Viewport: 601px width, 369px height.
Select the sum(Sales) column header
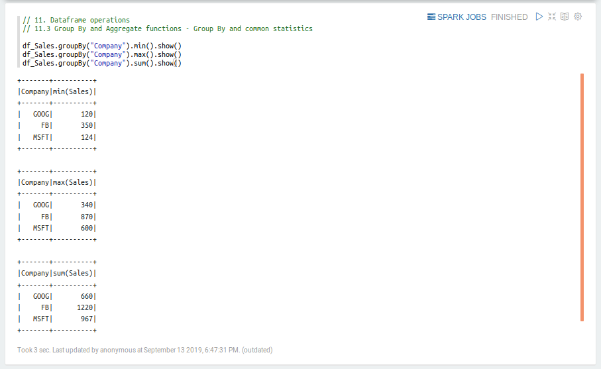(73, 273)
